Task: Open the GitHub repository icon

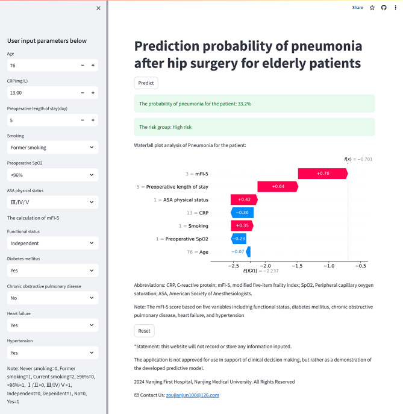Action: point(384,8)
